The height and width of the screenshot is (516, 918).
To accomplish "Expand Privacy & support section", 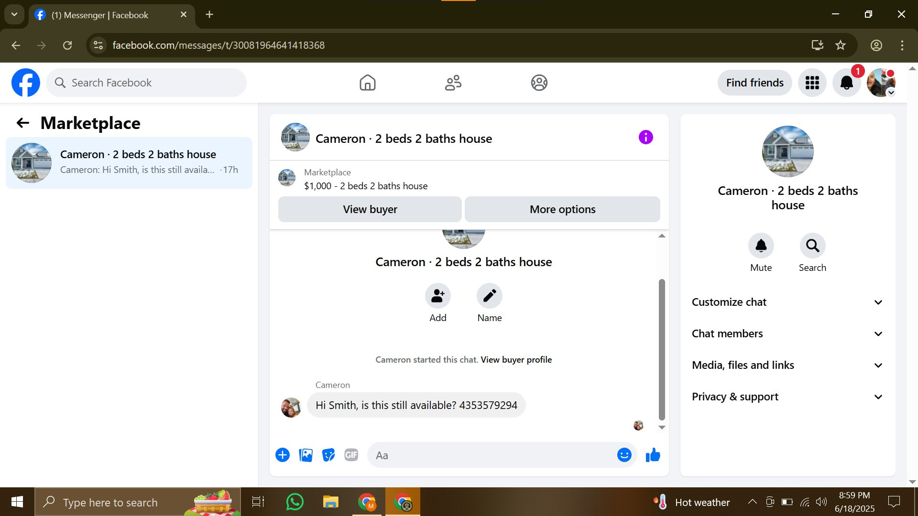I will point(787,397).
